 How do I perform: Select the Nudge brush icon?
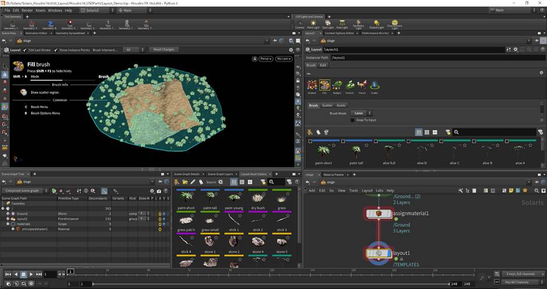coord(338,86)
